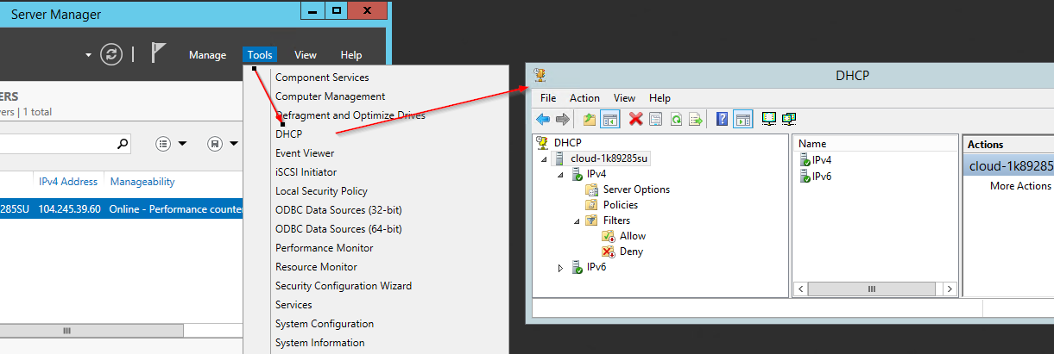The width and height of the screenshot is (1054, 354).
Task: Click the red X Delete icon
Action: (636, 120)
